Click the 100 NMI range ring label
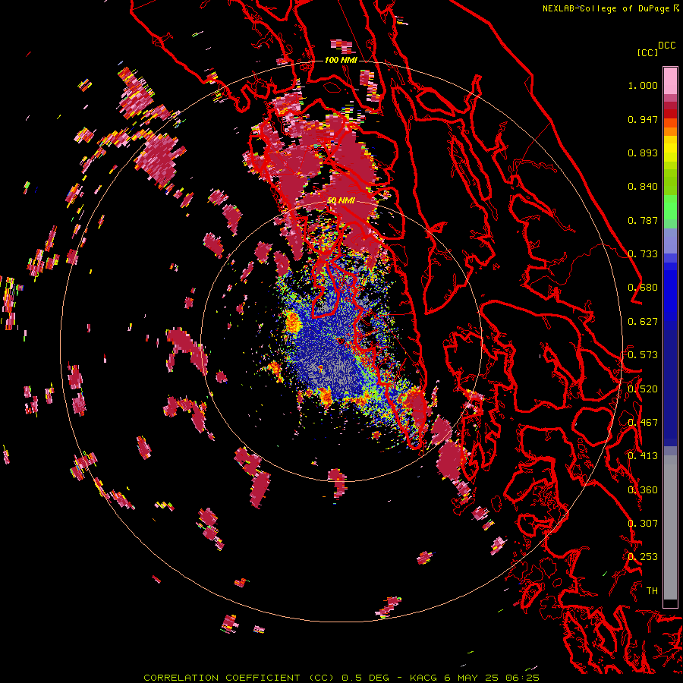 (x=341, y=60)
